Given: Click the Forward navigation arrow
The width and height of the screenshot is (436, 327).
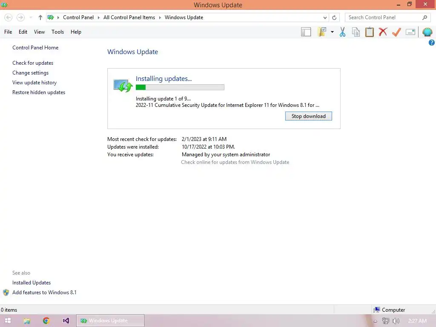Looking at the screenshot, I should point(20,17).
